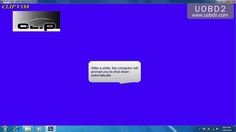Viewport: 236px width, 132px height.
Task: Launch Internet Explorer from the taskbar
Action: [x=17, y=129]
